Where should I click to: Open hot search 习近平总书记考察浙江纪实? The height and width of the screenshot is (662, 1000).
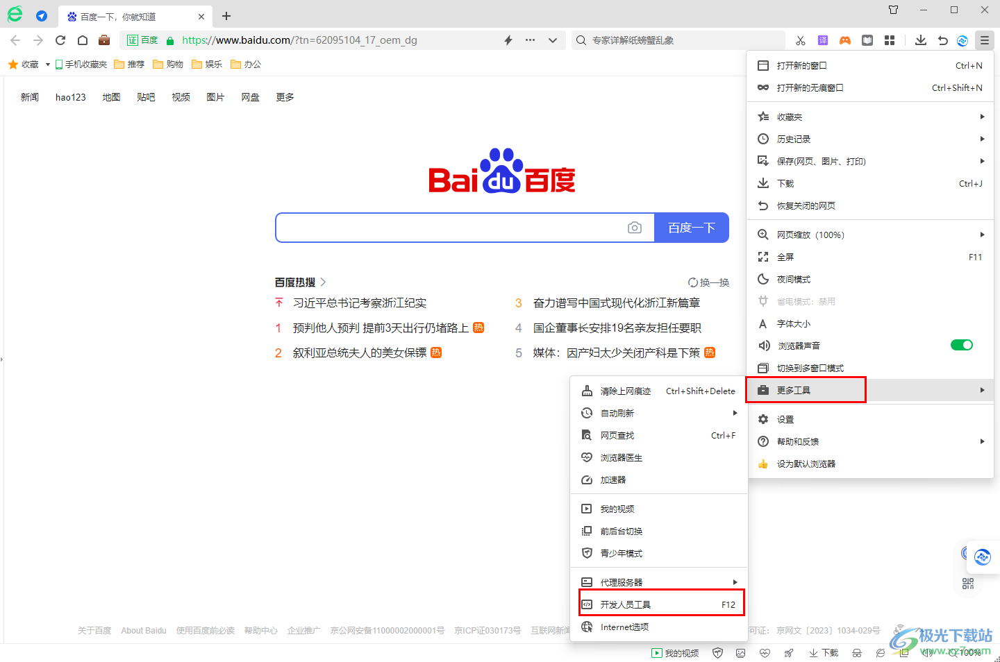[360, 303]
